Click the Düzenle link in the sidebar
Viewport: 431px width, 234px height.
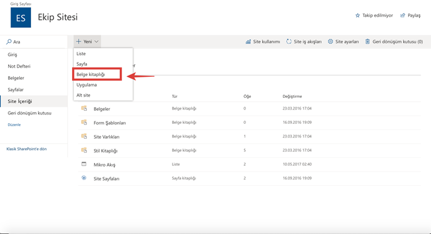14,124
